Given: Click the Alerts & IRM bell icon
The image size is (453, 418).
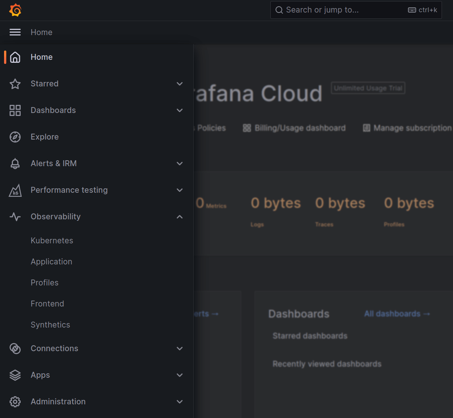Looking at the screenshot, I should coord(15,164).
